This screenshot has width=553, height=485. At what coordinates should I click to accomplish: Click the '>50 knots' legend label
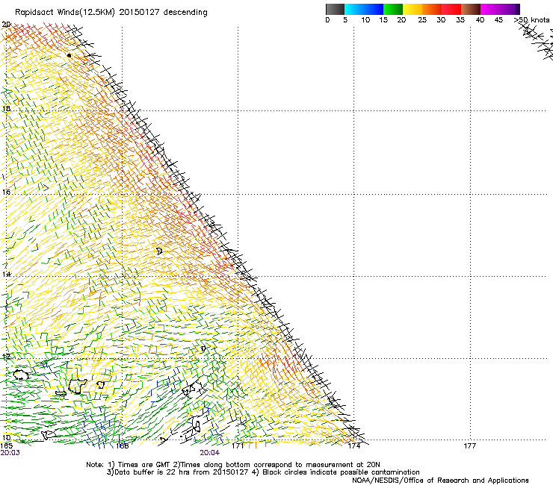tap(531, 20)
